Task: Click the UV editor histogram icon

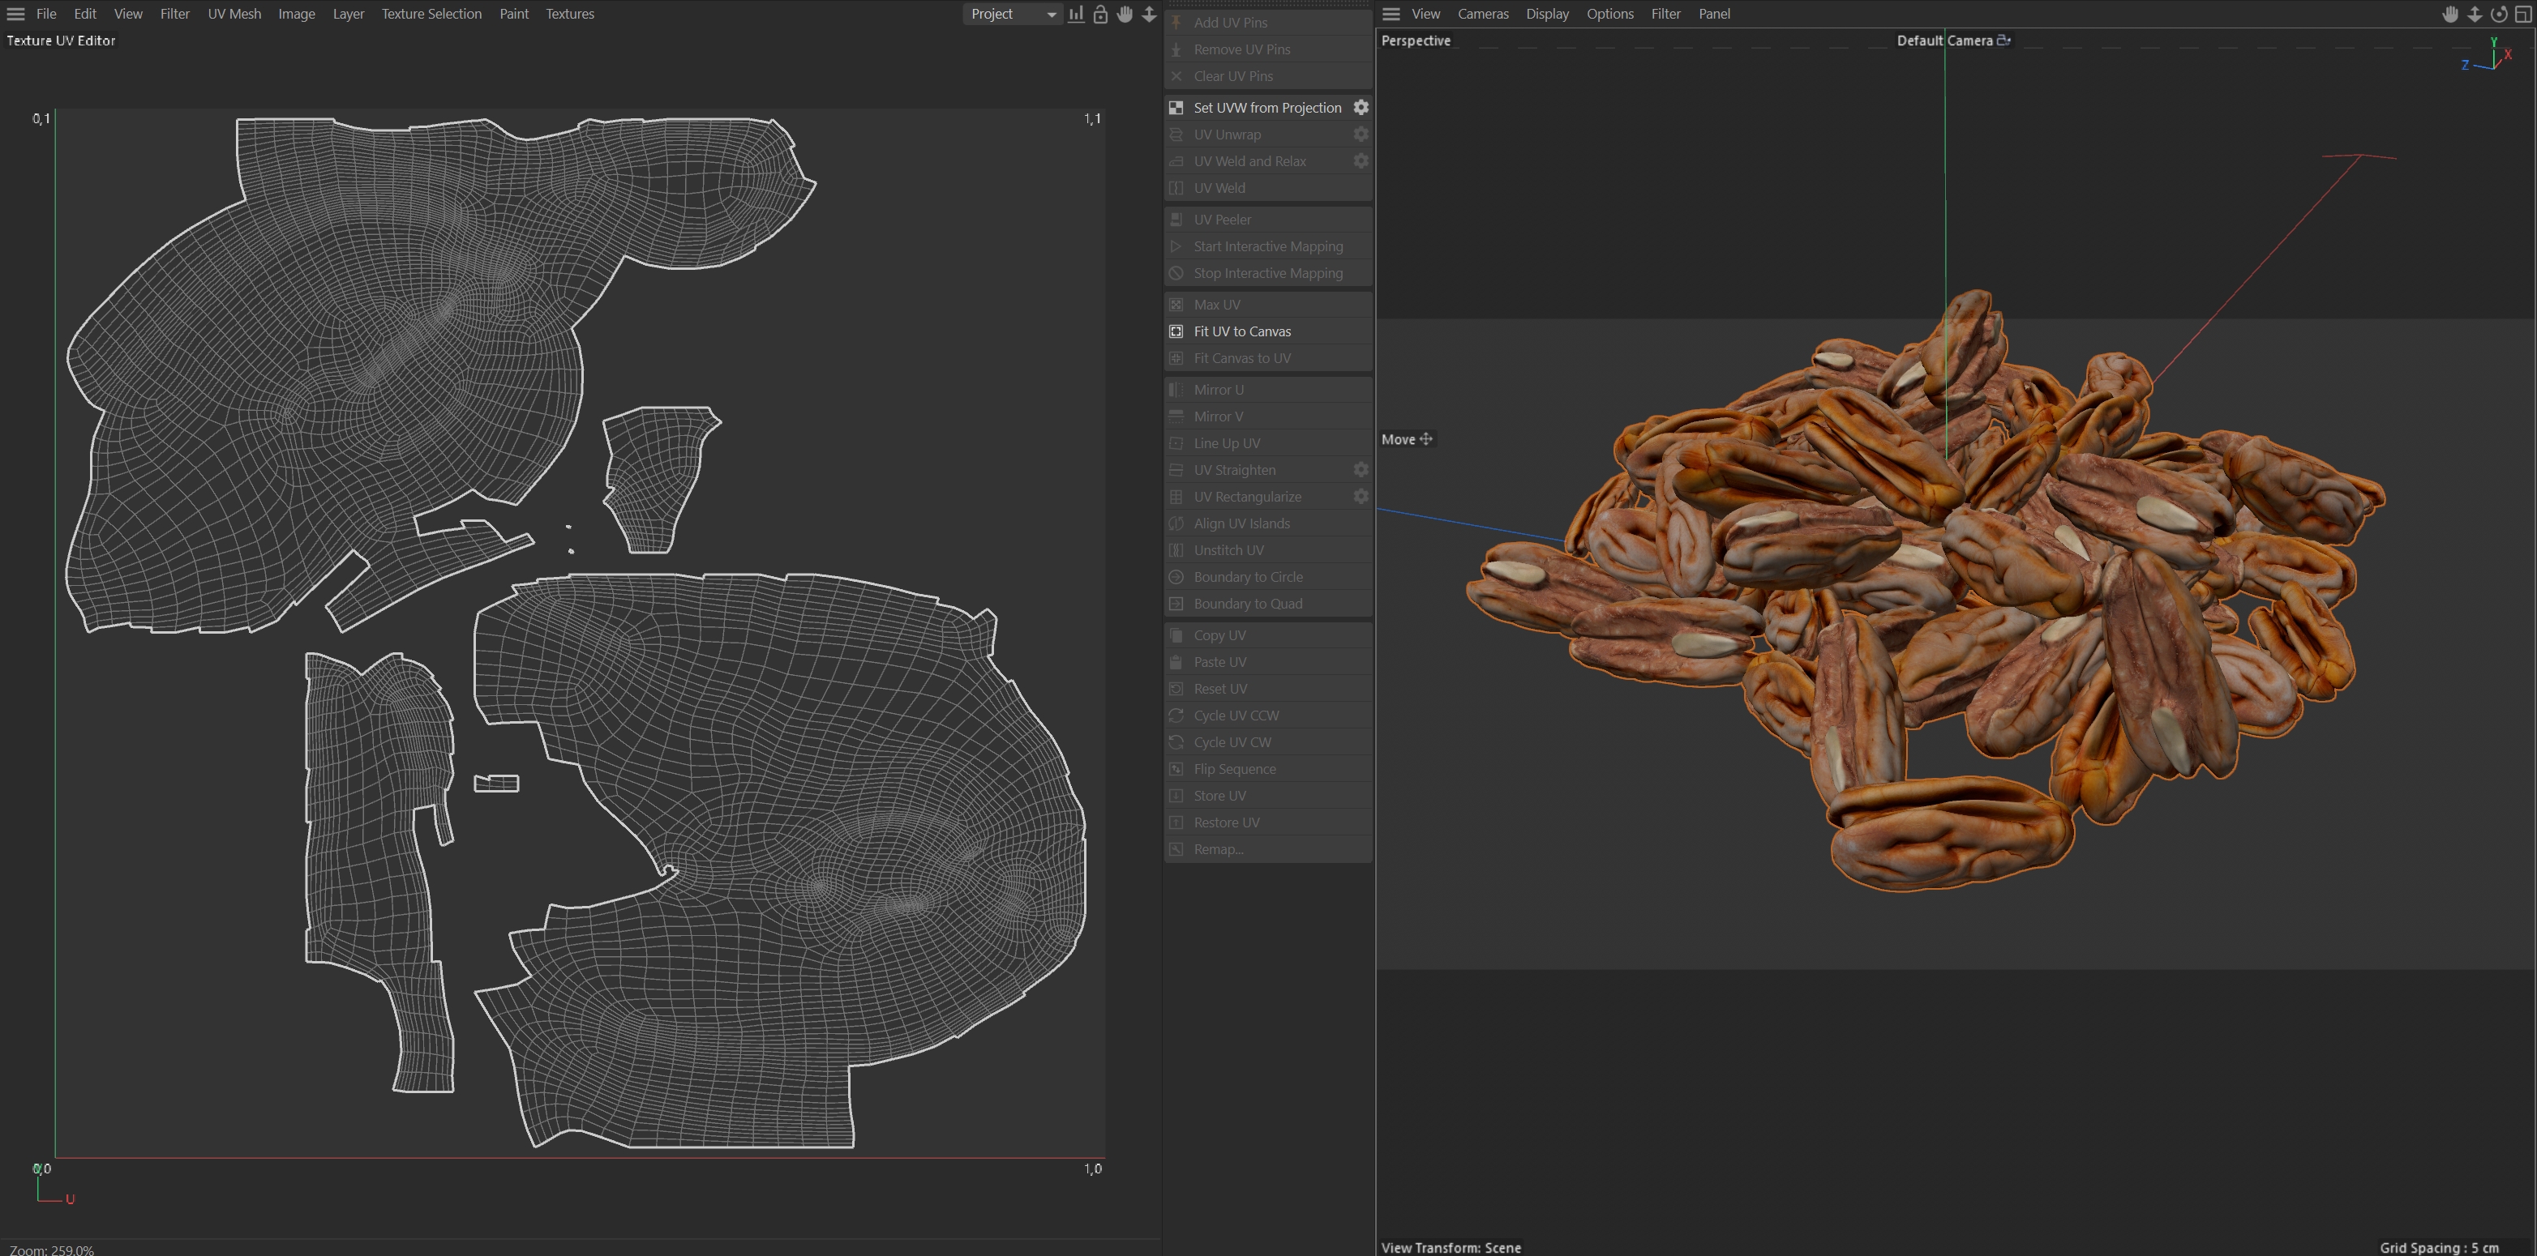Action: click(1077, 14)
